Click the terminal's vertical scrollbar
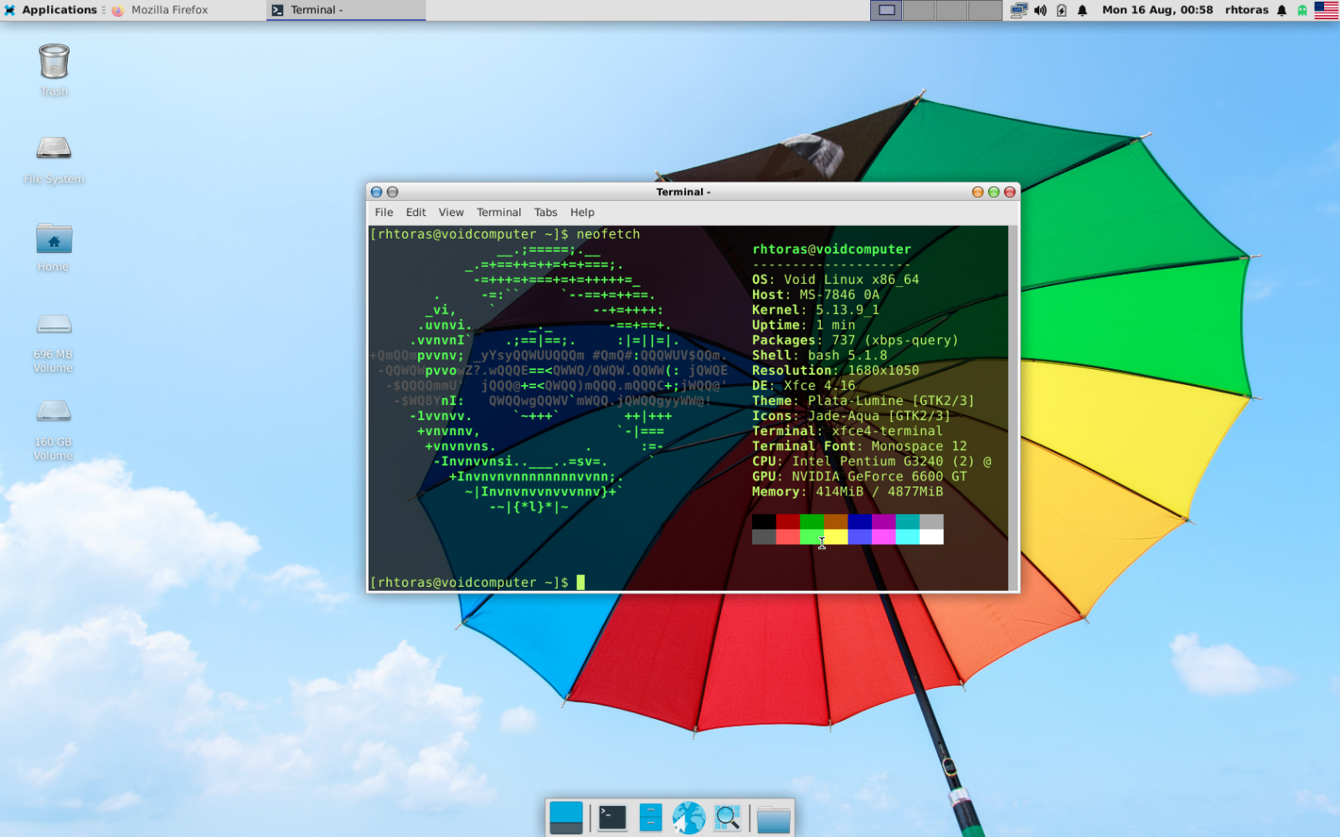The image size is (1340, 837). coord(1013,408)
